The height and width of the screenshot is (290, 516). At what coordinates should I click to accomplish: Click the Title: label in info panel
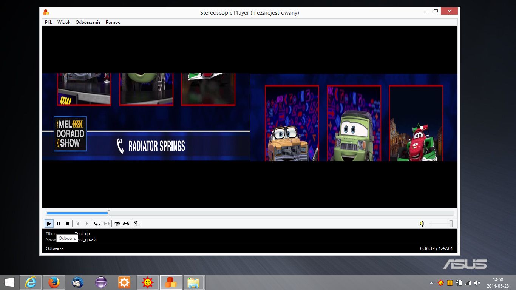click(50, 234)
